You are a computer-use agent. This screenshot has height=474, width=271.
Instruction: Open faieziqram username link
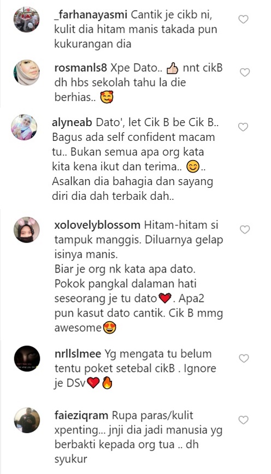[81, 416]
